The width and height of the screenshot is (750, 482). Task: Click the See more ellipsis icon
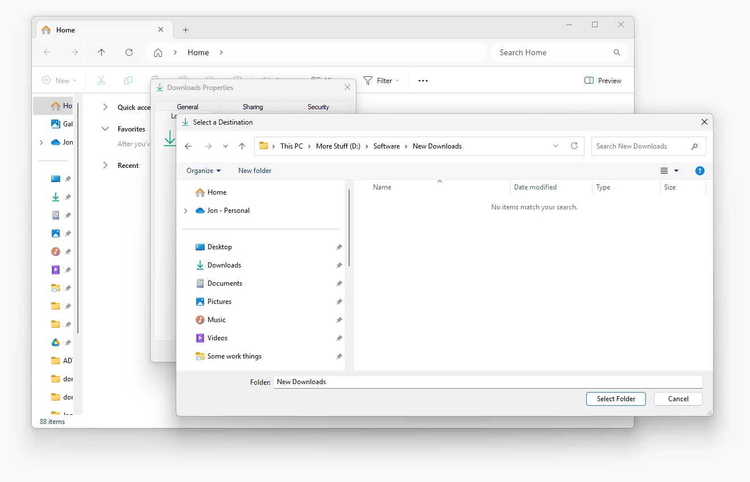(x=422, y=81)
